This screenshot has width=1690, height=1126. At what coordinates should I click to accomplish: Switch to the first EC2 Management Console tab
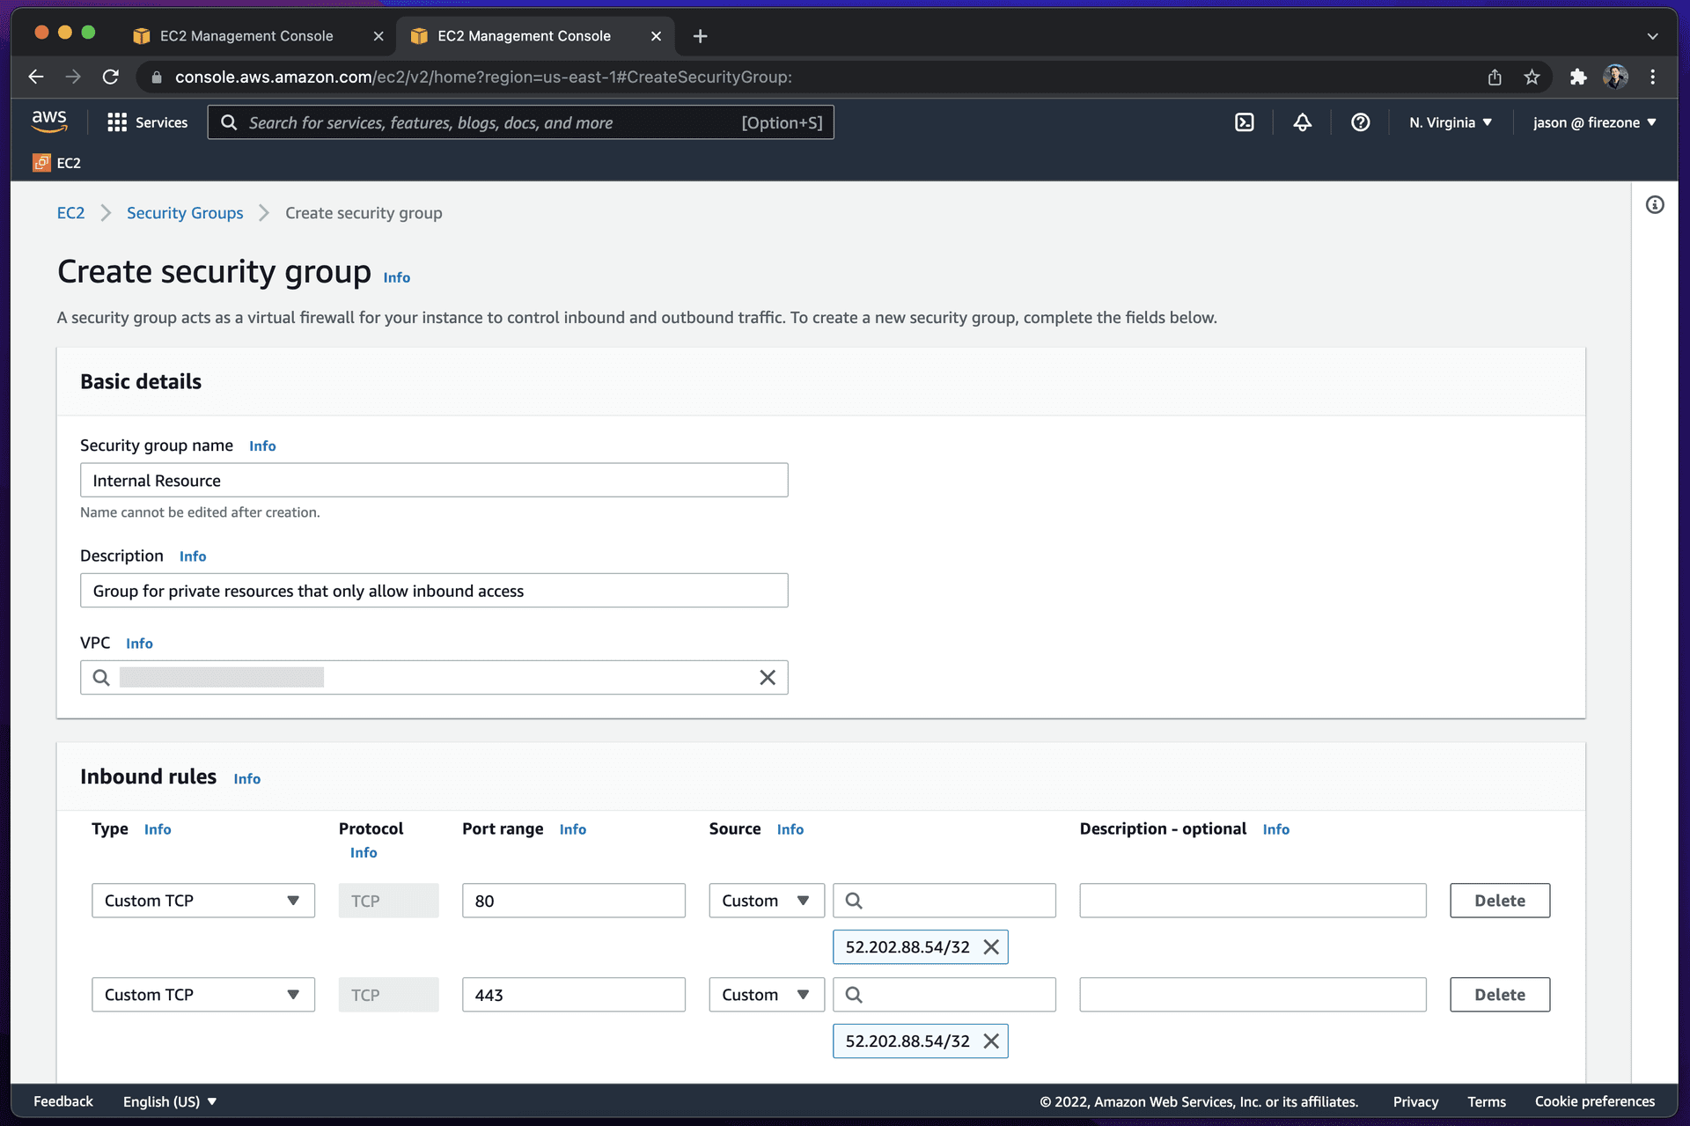click(x=245, y=36)
